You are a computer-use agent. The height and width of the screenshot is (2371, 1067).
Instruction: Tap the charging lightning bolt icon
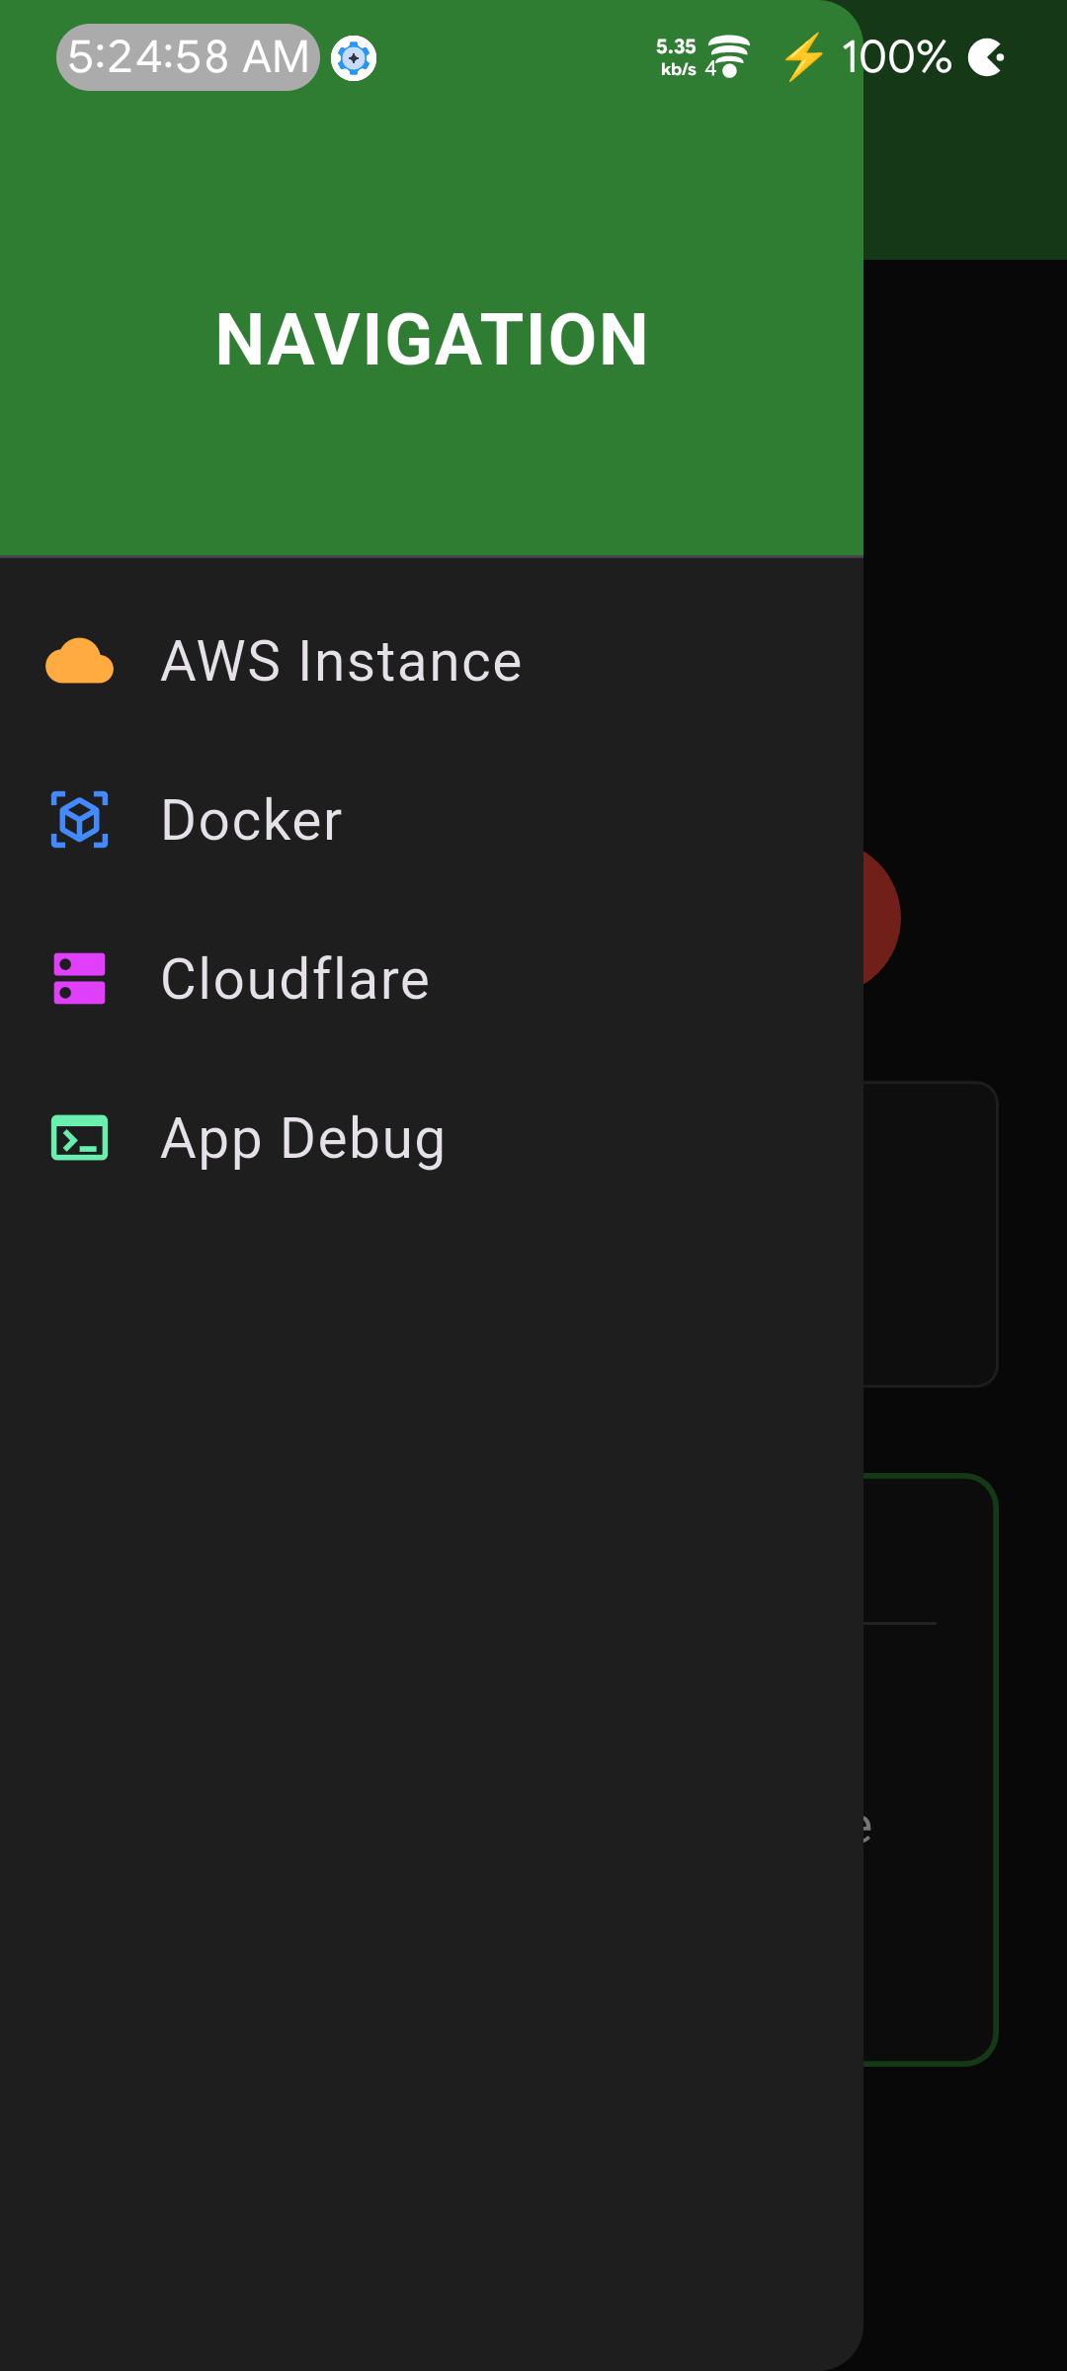click(x=802, y=57)
